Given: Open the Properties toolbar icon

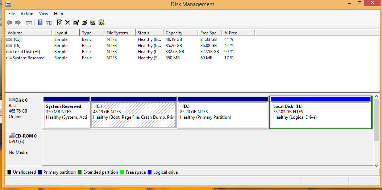Looking at the screenshot, I should [x=76, y=23].
